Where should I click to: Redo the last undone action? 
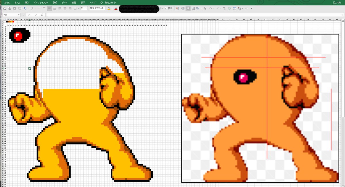32,8
